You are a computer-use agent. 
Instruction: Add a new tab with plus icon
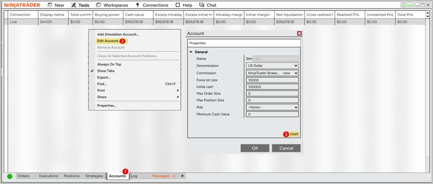182,176
